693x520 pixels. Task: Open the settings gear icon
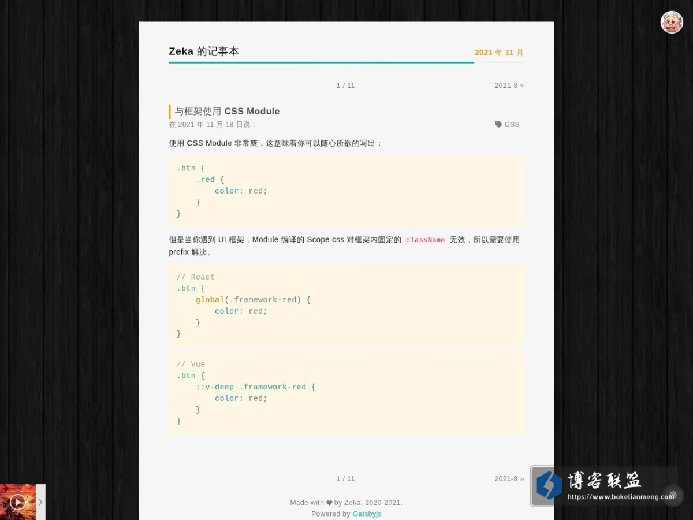pos(672,495)
